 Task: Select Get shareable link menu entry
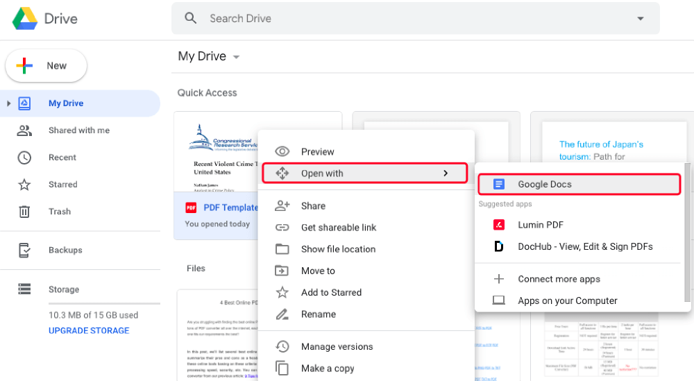coord(339,228)
